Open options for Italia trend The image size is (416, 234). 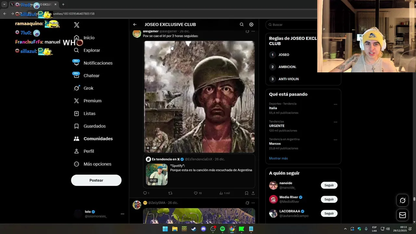pos(335,104)
